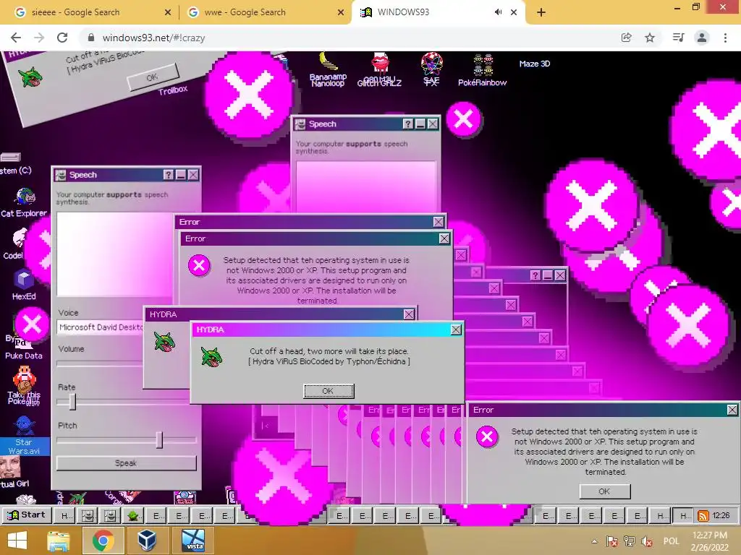Open the Windows clock showing 12:27 PM
Screen dimensions: 741x555
(x=709, y=541)
